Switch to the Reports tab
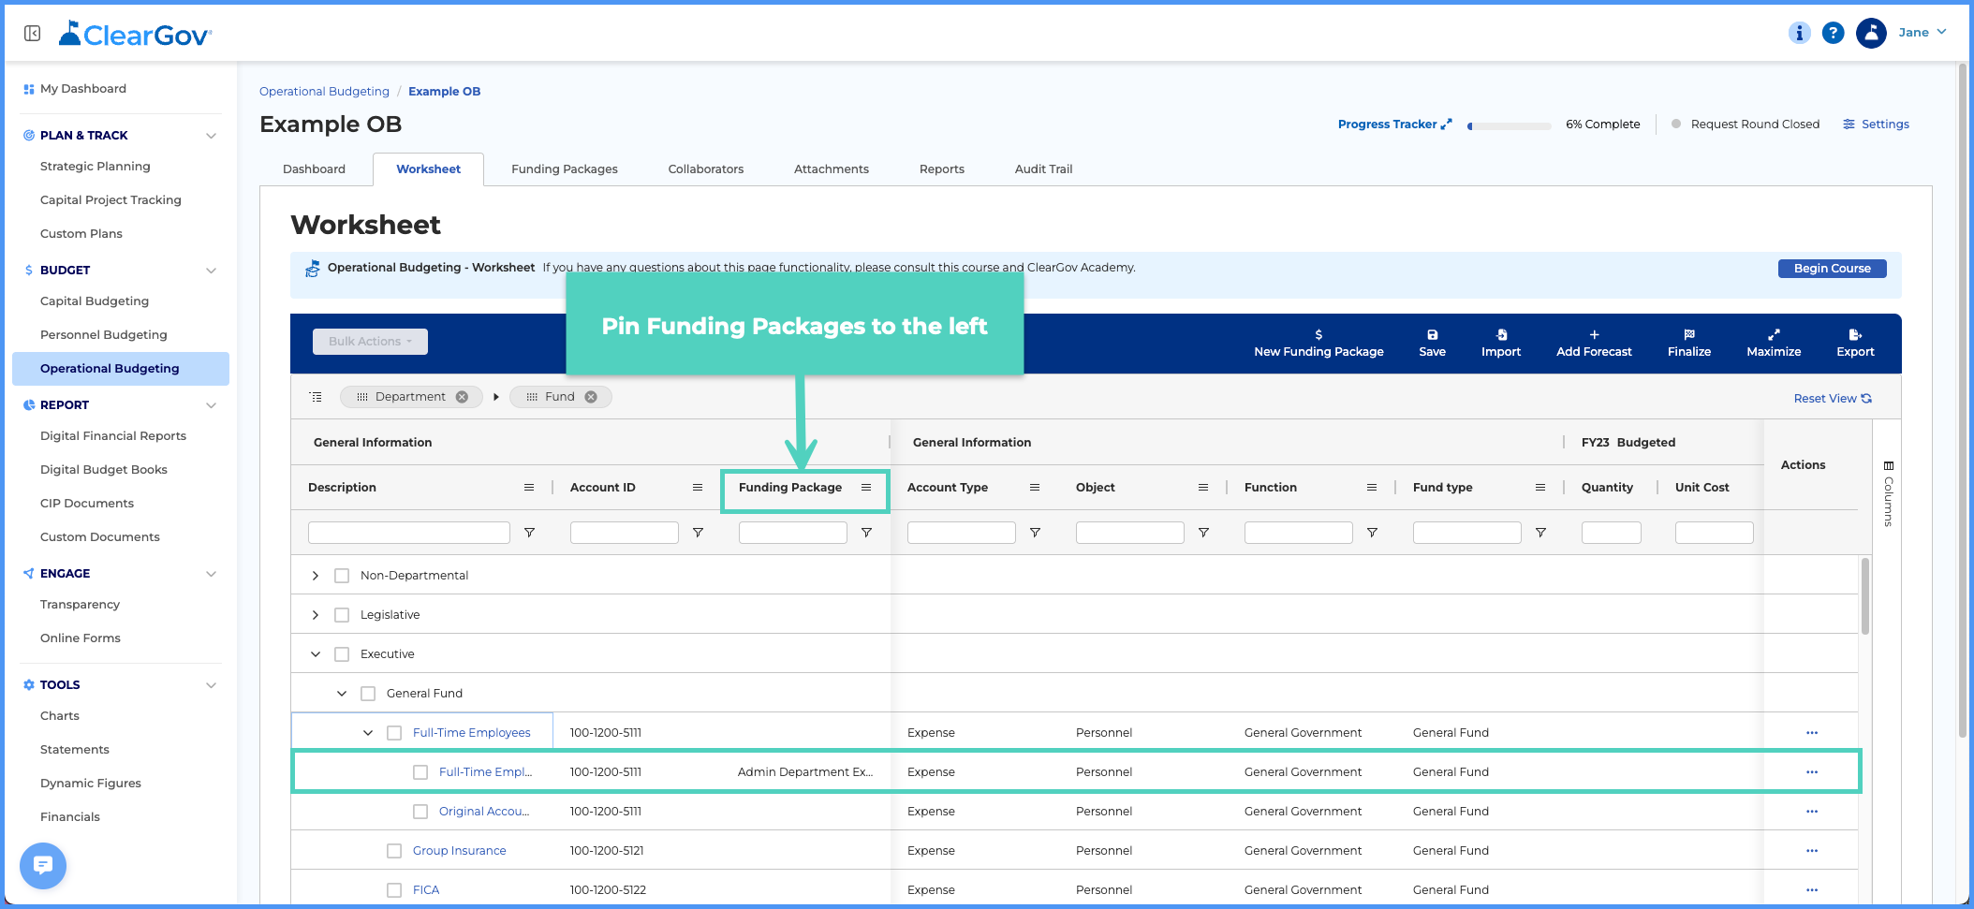The height and width of the screenshot is (909, 1974). point(942,169)
